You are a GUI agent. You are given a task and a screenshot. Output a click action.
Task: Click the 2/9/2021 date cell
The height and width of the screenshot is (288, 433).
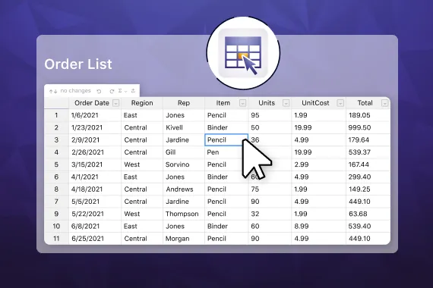pos(95,140)
